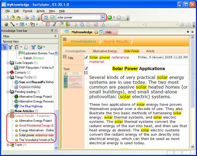Click the add new article folder icon
The height and width of the screenshot is (156, 197).
pyautogui.click(x=33, y=24)
